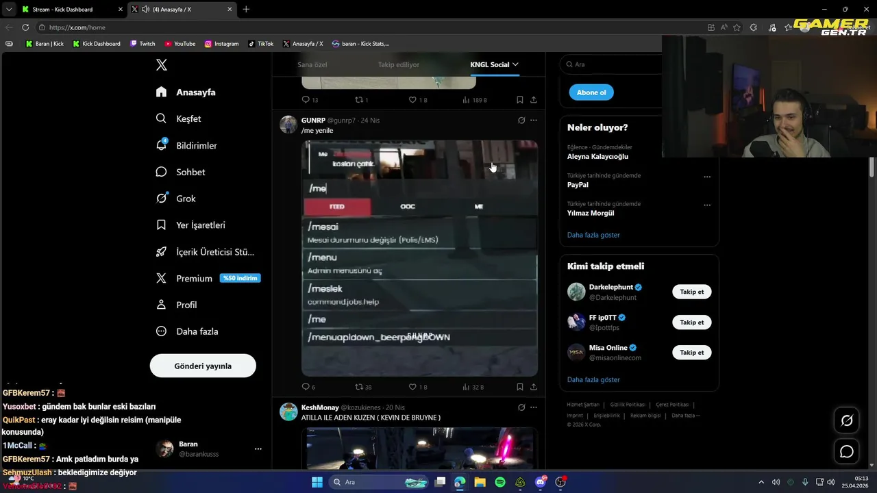
Task: Open trend Aleyna Kalaycıoğlu
Action: 597,156
